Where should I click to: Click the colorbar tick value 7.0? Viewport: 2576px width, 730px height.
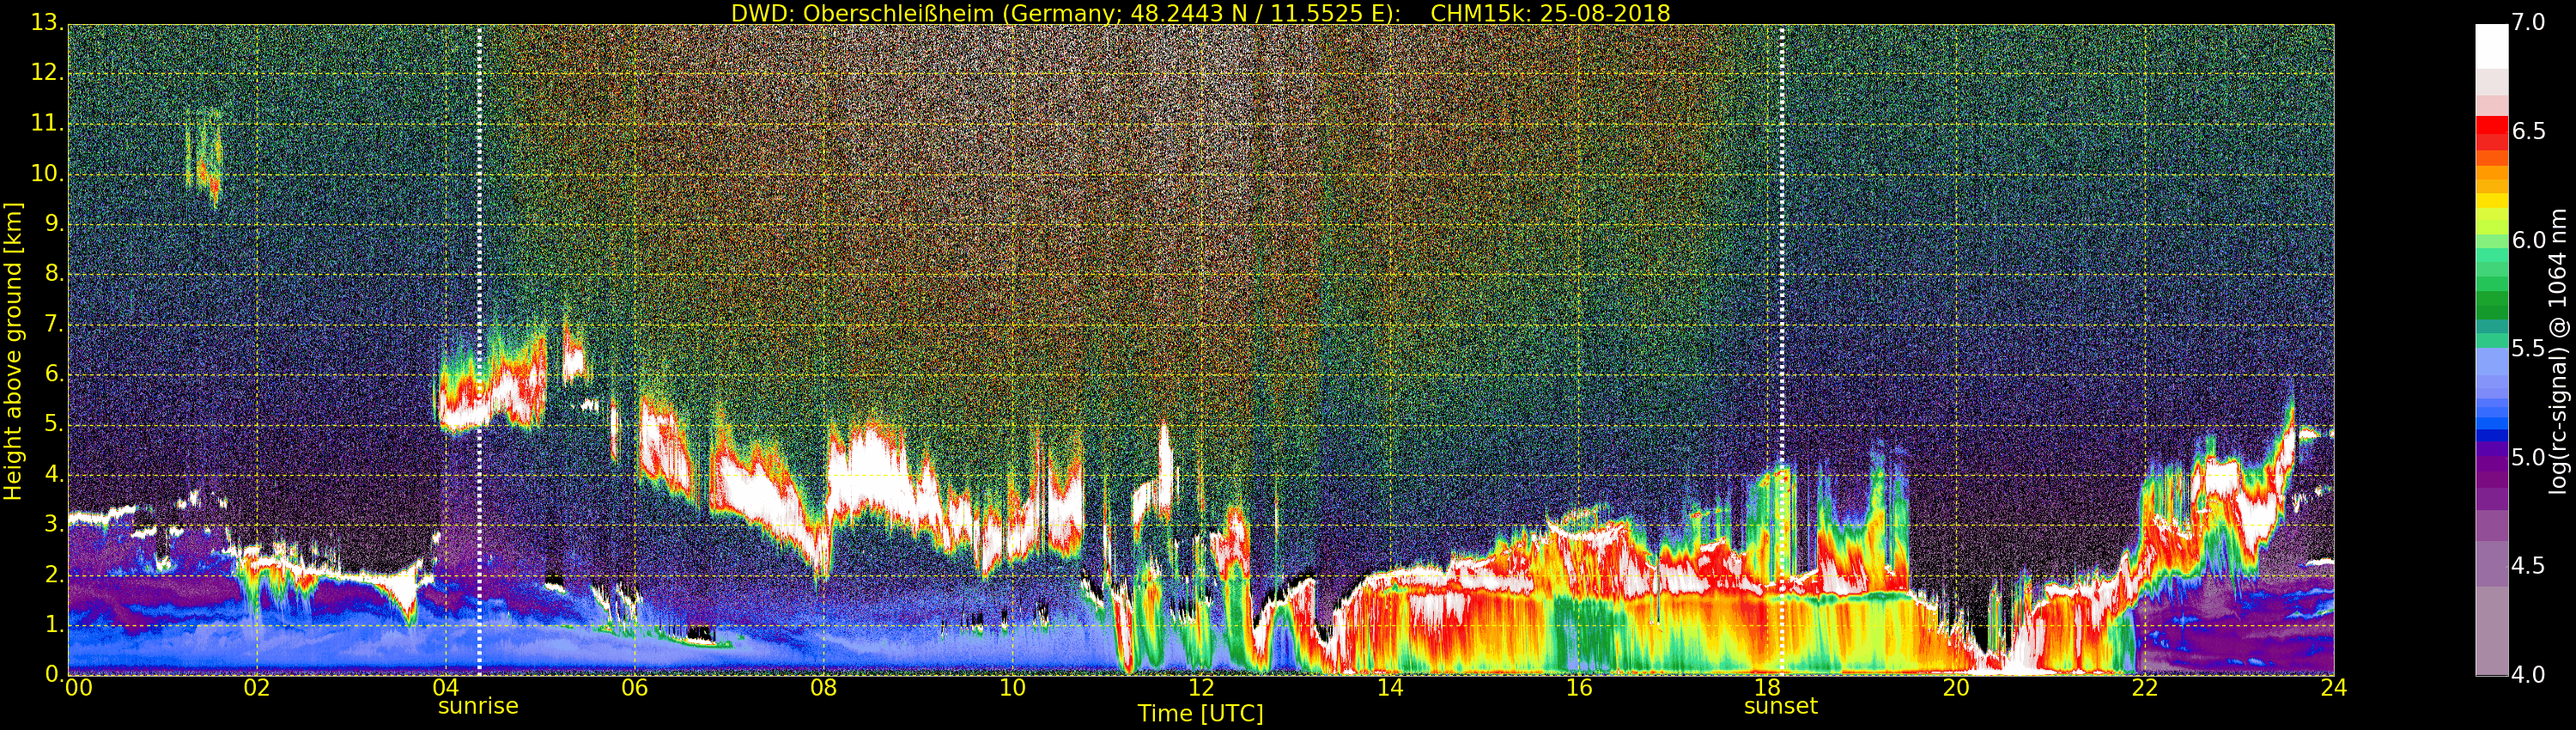coord(2528,23)
